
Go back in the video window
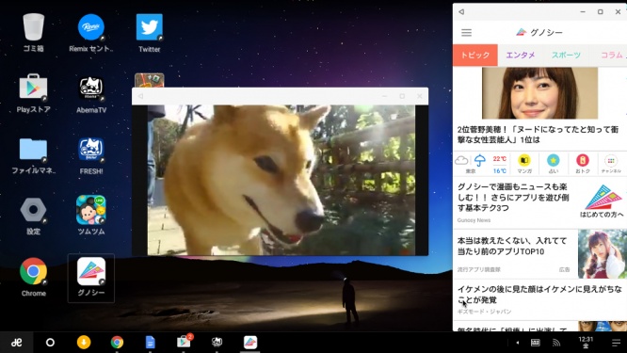[140, 96]
